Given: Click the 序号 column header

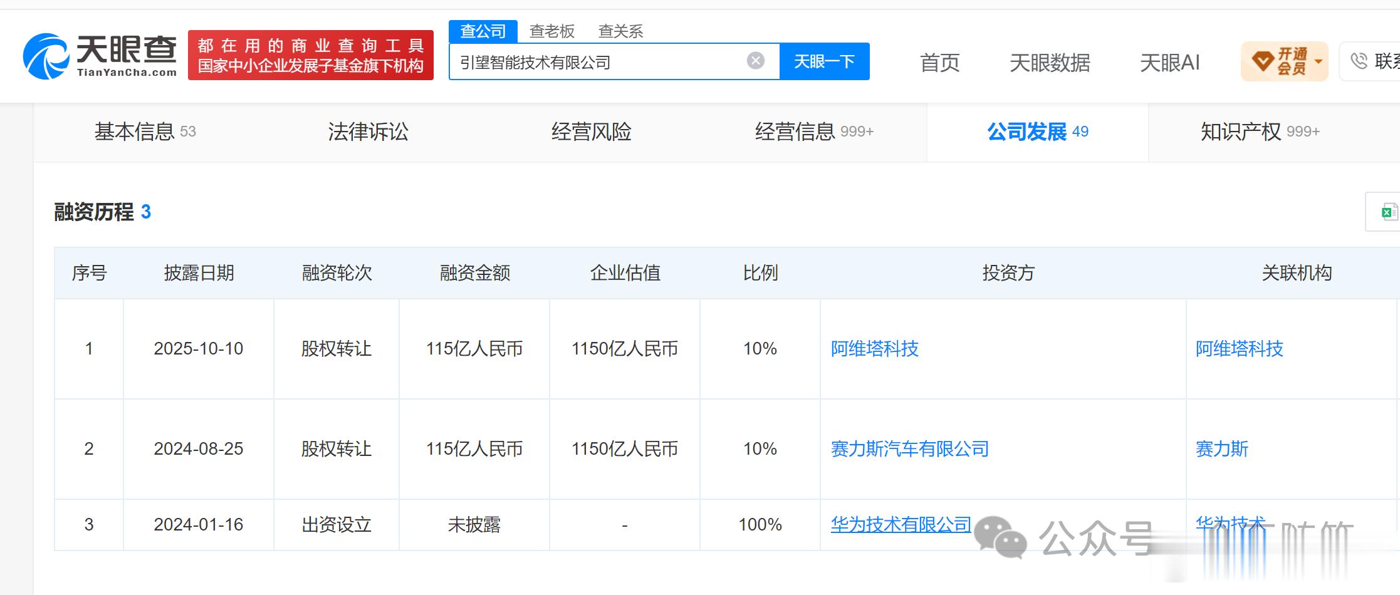Looking at the screenshot, I should point(90,272).
